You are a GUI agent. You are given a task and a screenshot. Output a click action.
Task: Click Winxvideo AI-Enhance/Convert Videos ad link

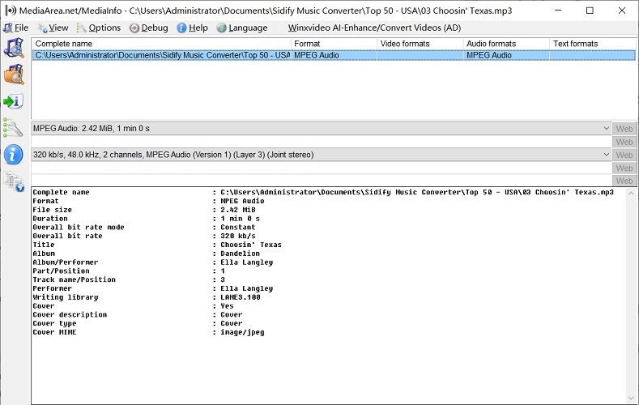(x=374, y=28)
